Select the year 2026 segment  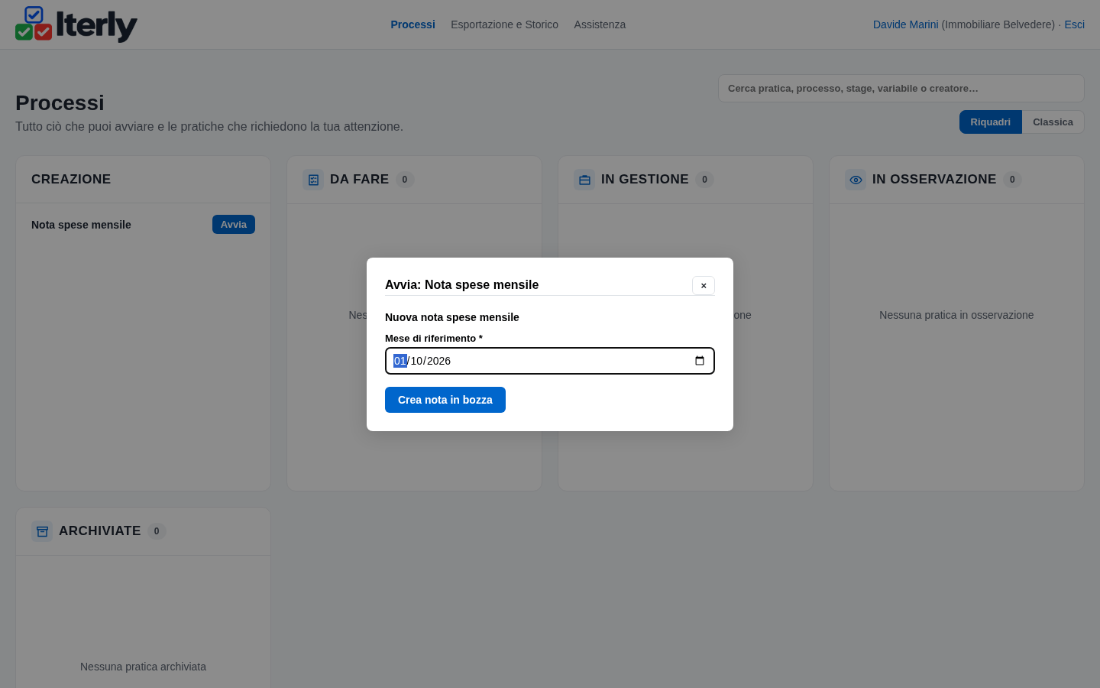tap(438, 361)
